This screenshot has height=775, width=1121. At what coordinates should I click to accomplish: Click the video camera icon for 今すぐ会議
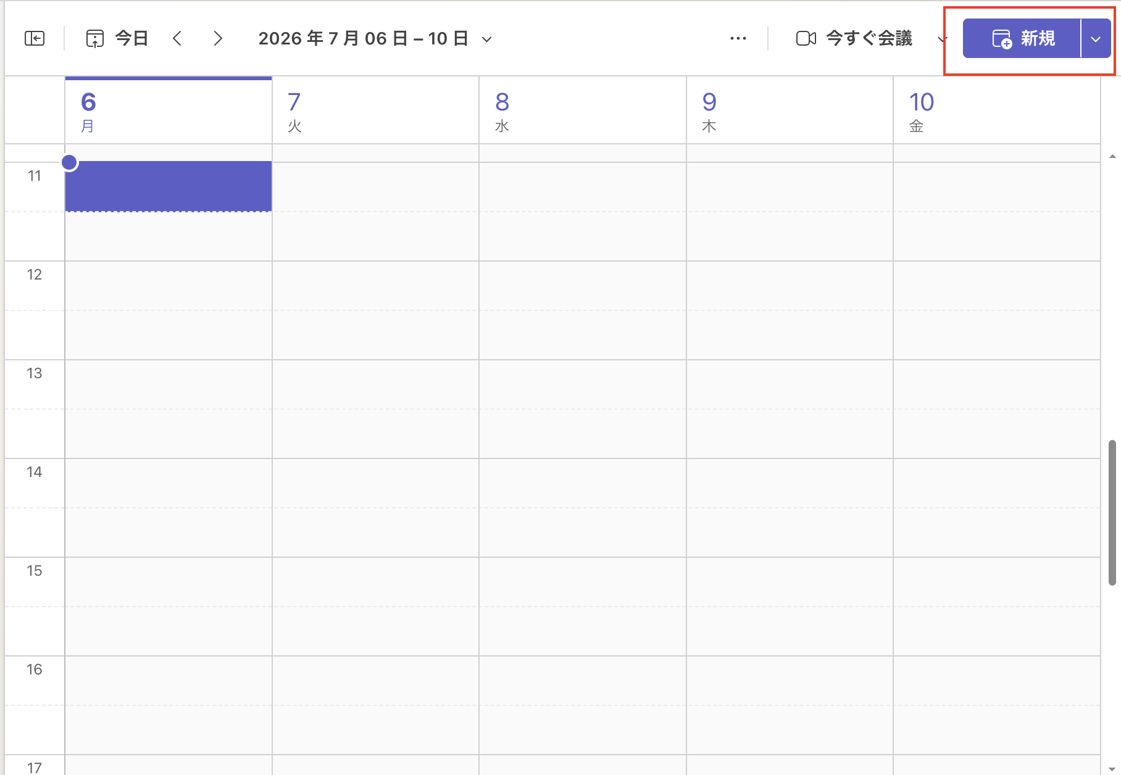coord(806,38)
